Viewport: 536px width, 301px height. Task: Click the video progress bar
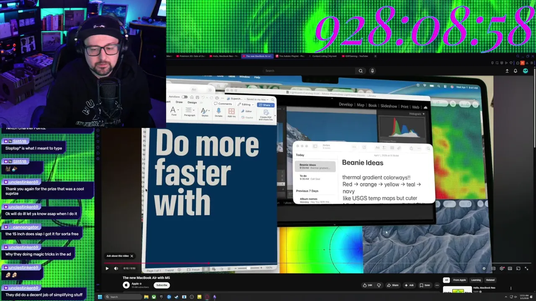pos(318,264)
